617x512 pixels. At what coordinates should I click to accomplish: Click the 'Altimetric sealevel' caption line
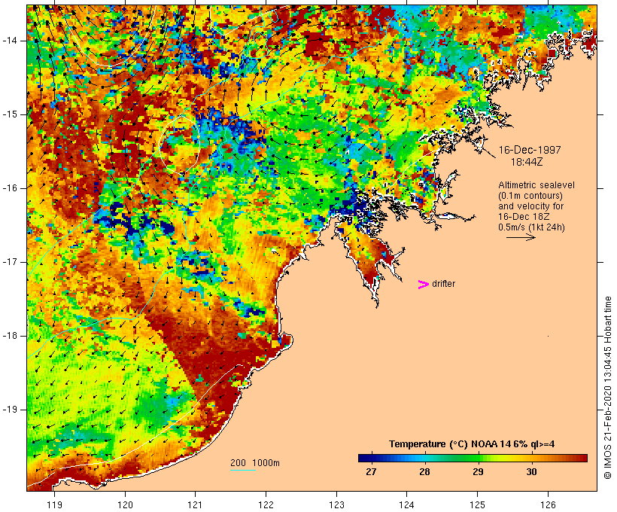point(536,184)
